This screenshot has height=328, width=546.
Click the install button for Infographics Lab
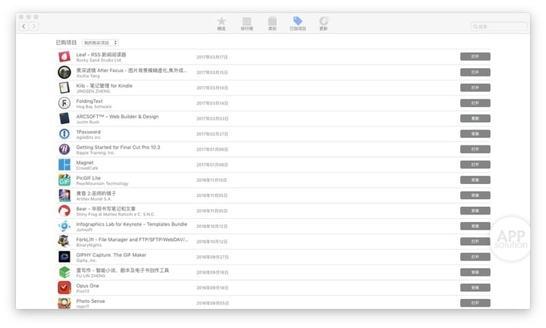point(475,226)
